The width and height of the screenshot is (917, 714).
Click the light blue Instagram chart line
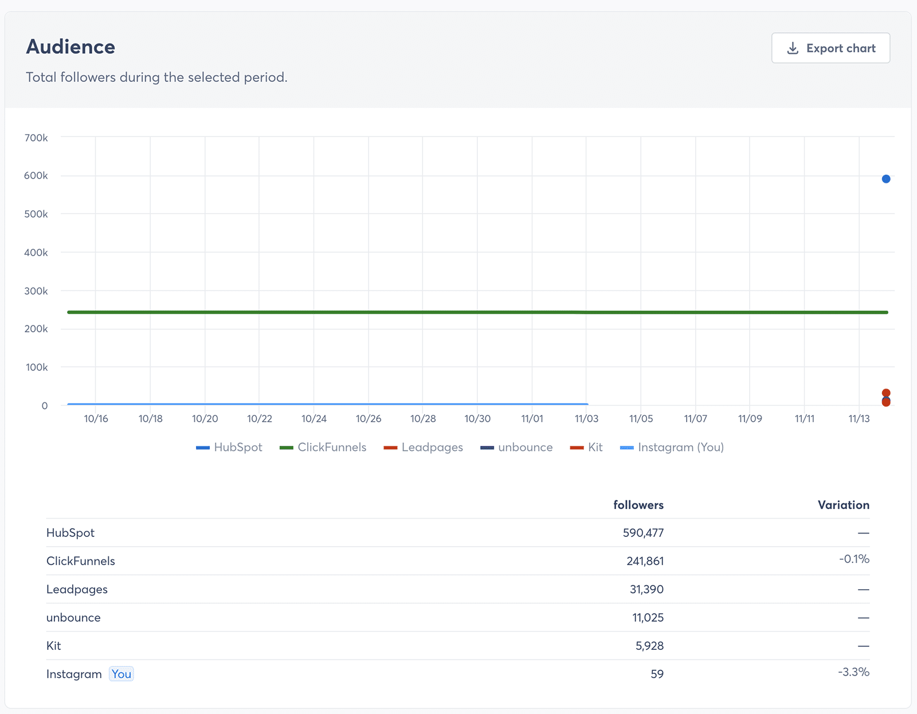(327, 404)
